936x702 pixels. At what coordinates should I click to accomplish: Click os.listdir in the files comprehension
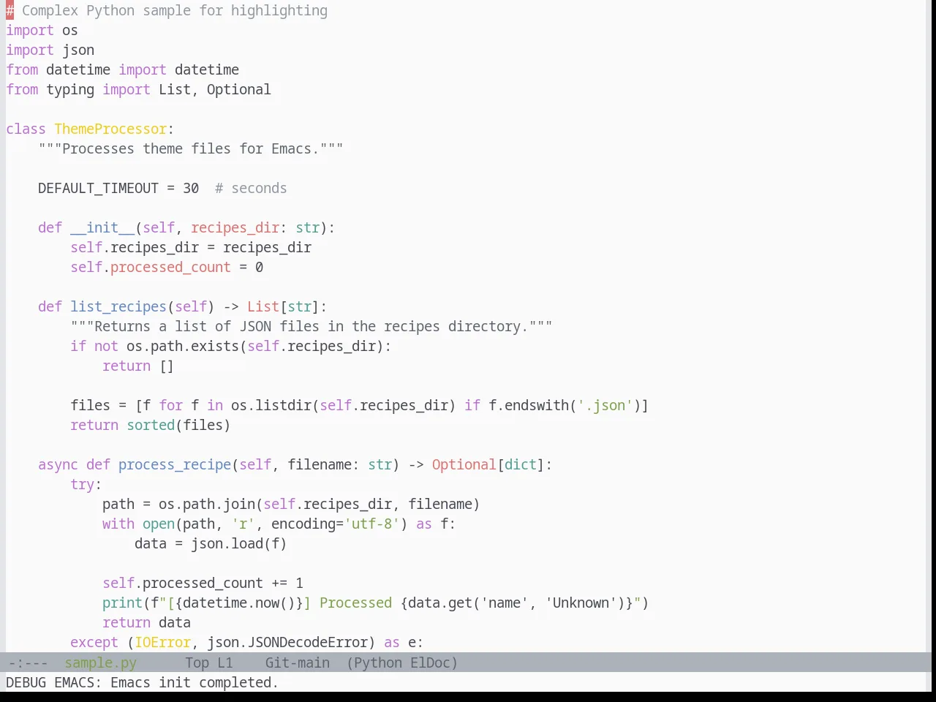click(x=271, y=406)
